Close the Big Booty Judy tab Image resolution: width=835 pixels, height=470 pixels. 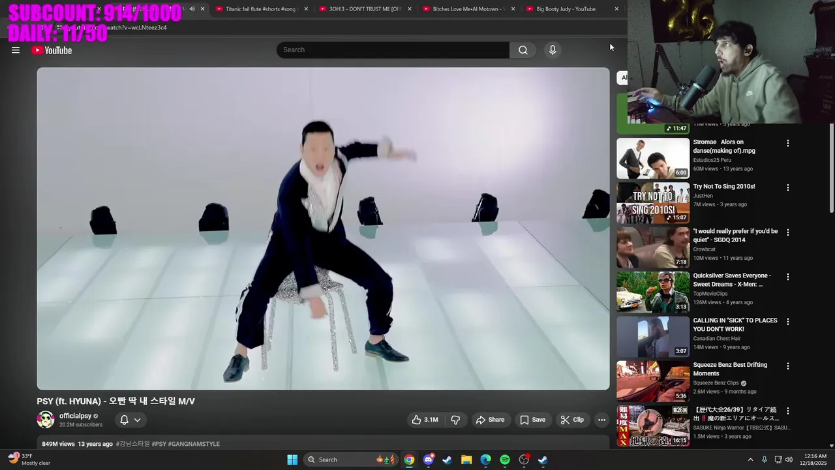point(616,9)
